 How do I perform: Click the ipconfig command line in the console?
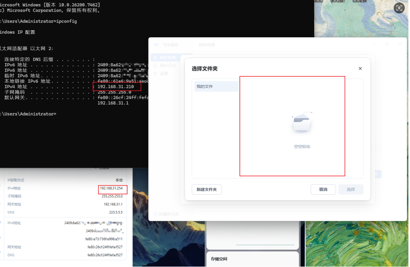(x=39, y=21)
